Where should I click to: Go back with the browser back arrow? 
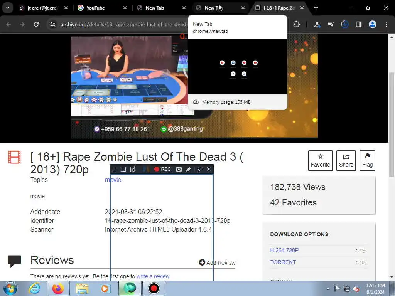tap(8, 24)
